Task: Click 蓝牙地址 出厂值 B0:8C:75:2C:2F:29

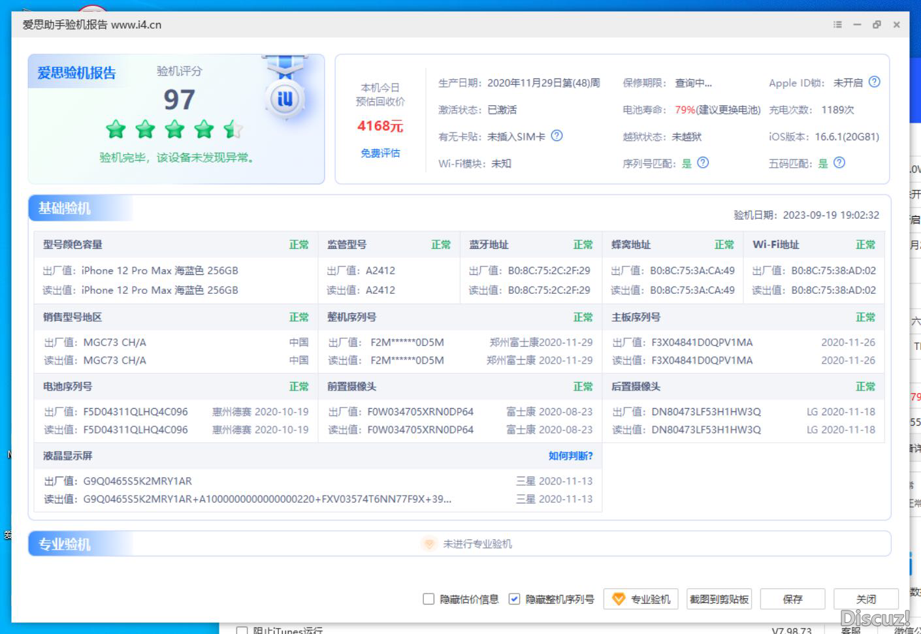Action: [549, 270]
